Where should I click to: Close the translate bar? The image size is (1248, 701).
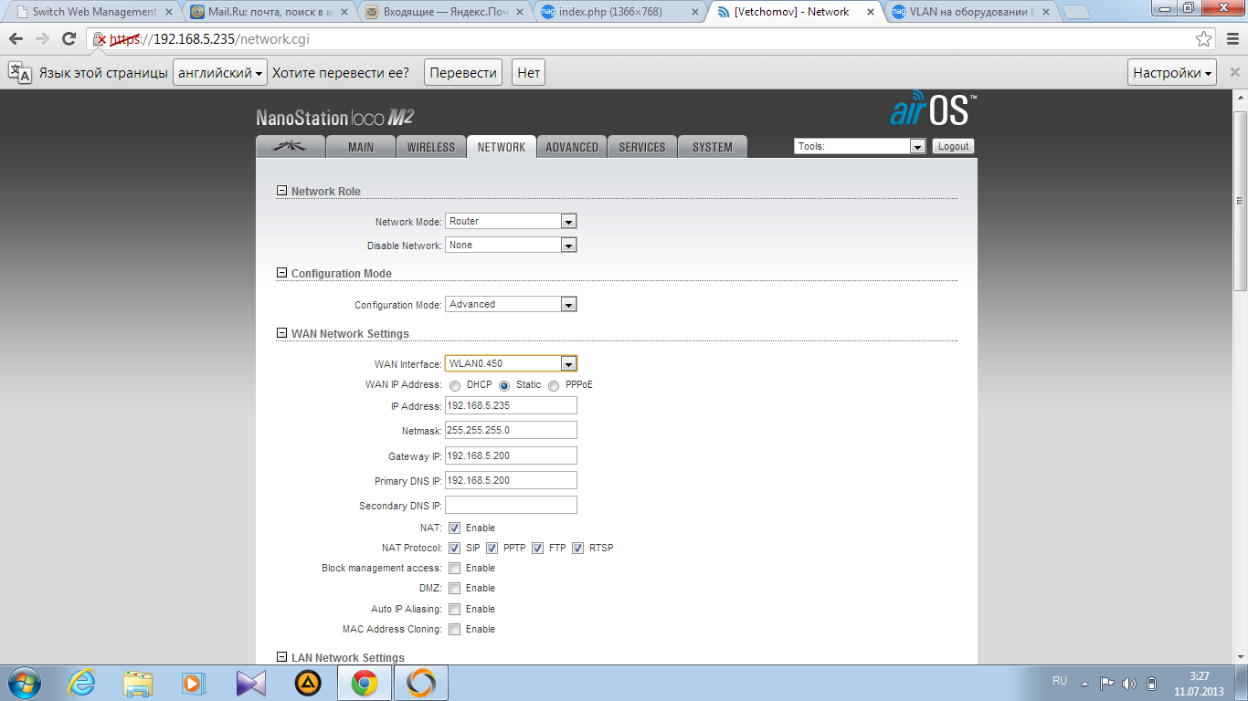click(x=1234, y=72)
